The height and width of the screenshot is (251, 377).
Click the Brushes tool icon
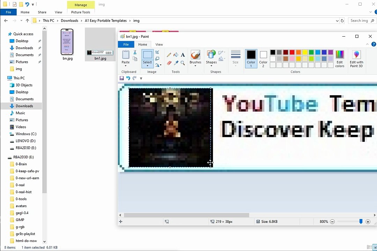[x=195, y=55]
